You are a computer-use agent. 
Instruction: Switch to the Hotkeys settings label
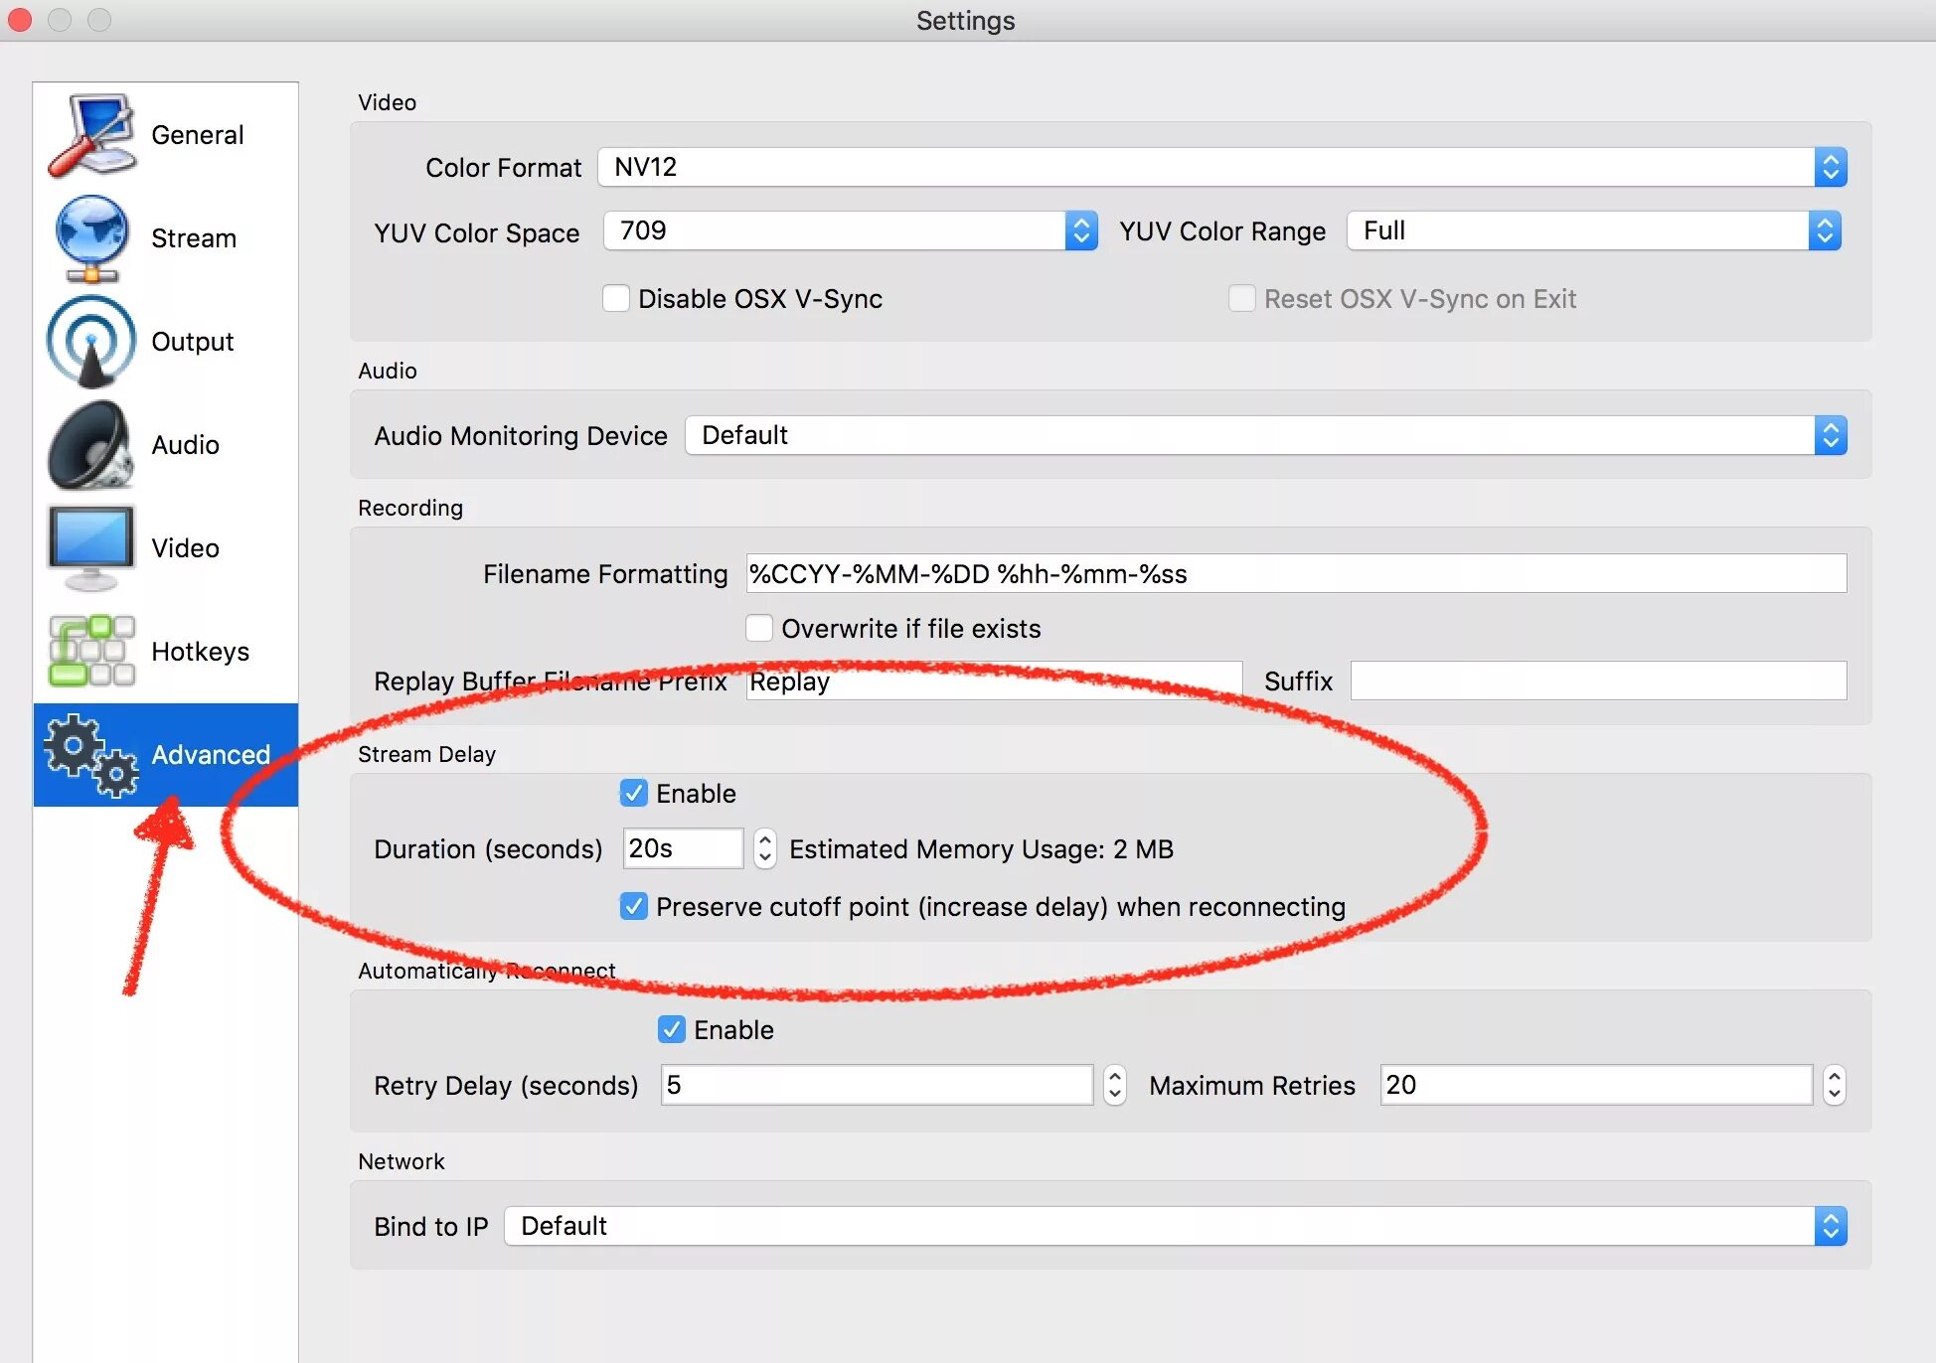pos(200,652)
